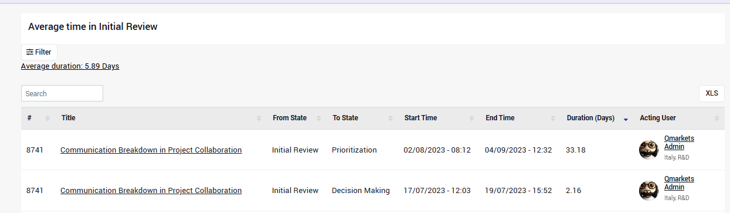Viewport: 730px width, 213px height.
Task: Click second row user avatar thumbnail
Action: (648, 190)
